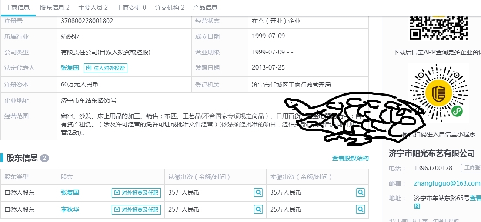Screen dimensions: 481x222
Task: Open the 工商变更 tab
Action: tap(131, 7)
